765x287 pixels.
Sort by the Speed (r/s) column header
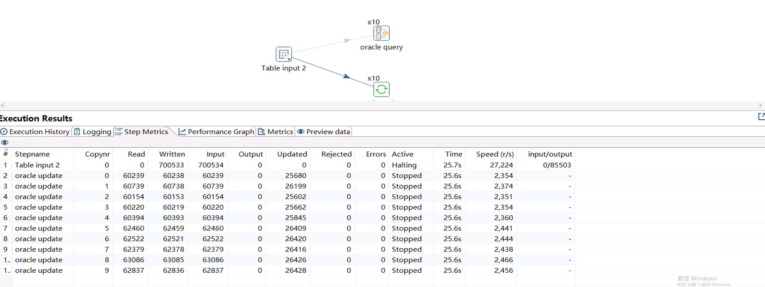coord(495,154)
